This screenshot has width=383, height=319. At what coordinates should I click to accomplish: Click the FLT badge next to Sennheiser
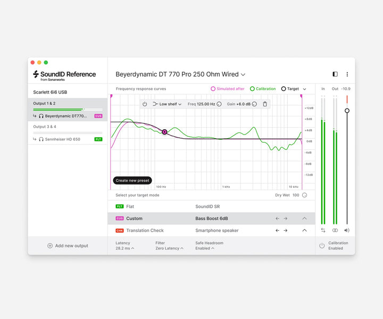(x=98, y=139)
